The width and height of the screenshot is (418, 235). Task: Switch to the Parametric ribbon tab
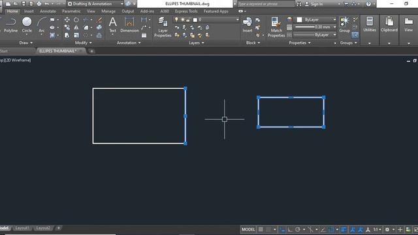[x=71, y=11]
